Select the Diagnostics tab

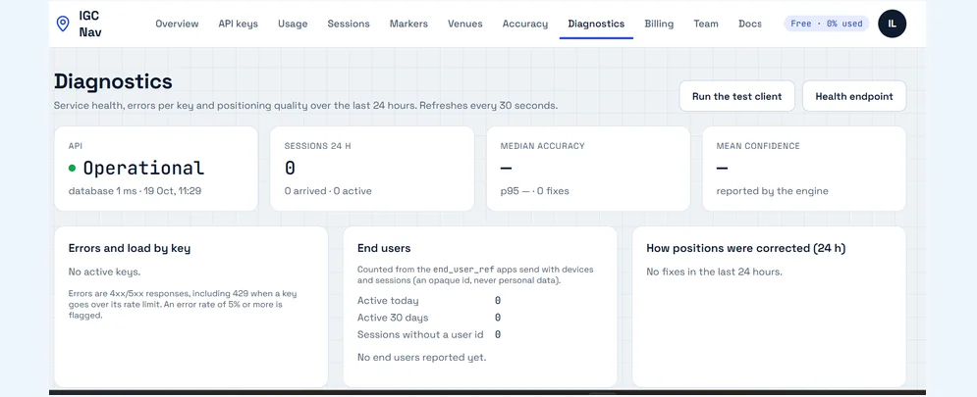tap(596, 24)
